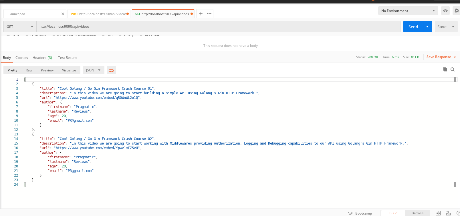Click the response vertical scrollbar
The image size is (460, 216).
tap(455, 131)
